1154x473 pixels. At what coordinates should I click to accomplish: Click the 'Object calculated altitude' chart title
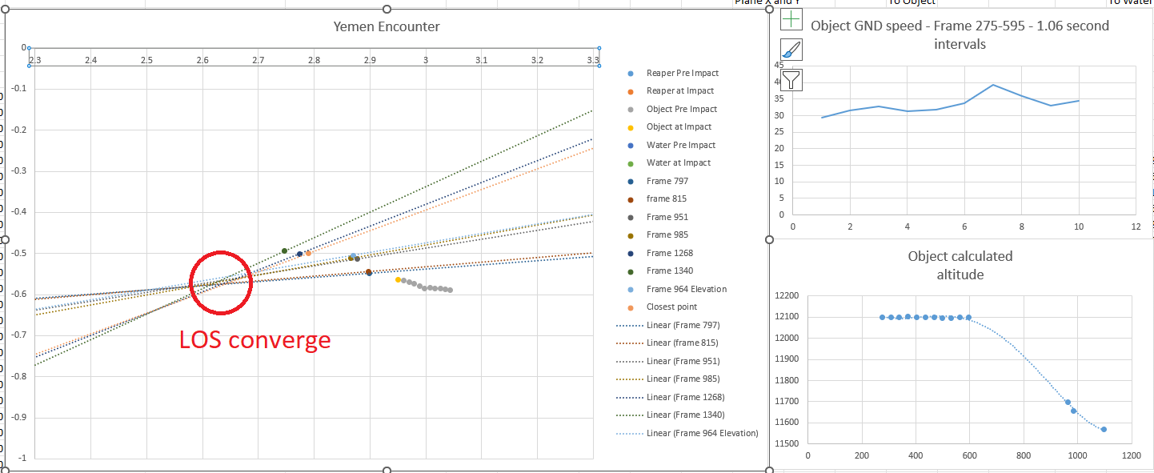(x=960, y=265)
